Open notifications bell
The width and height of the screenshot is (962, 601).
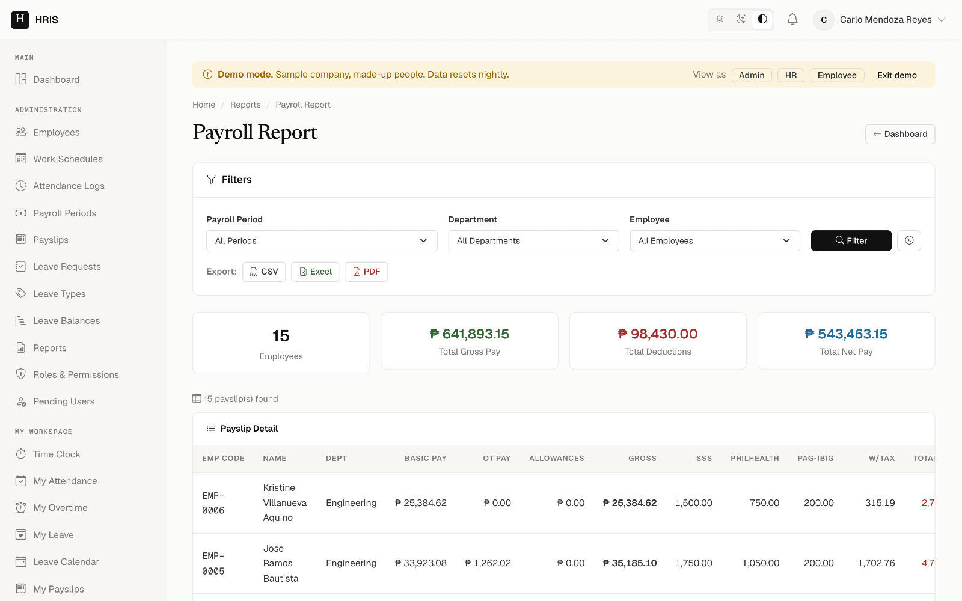click(792, 20)
